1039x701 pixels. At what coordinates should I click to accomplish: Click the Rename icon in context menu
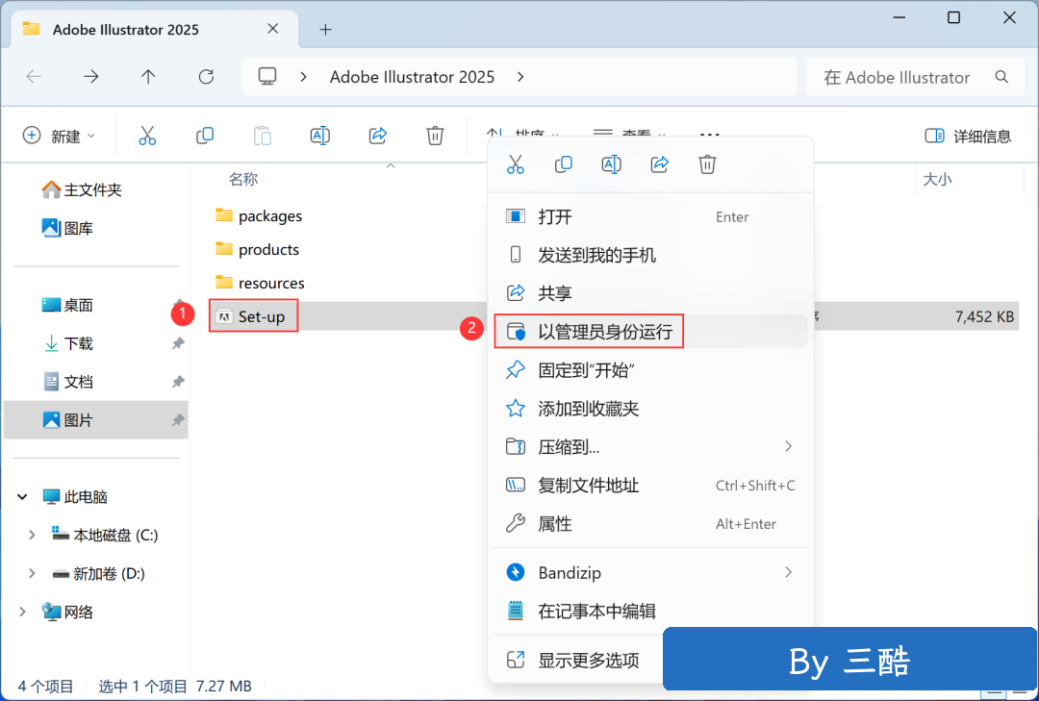pyautogui.click(x=611, y=164)
